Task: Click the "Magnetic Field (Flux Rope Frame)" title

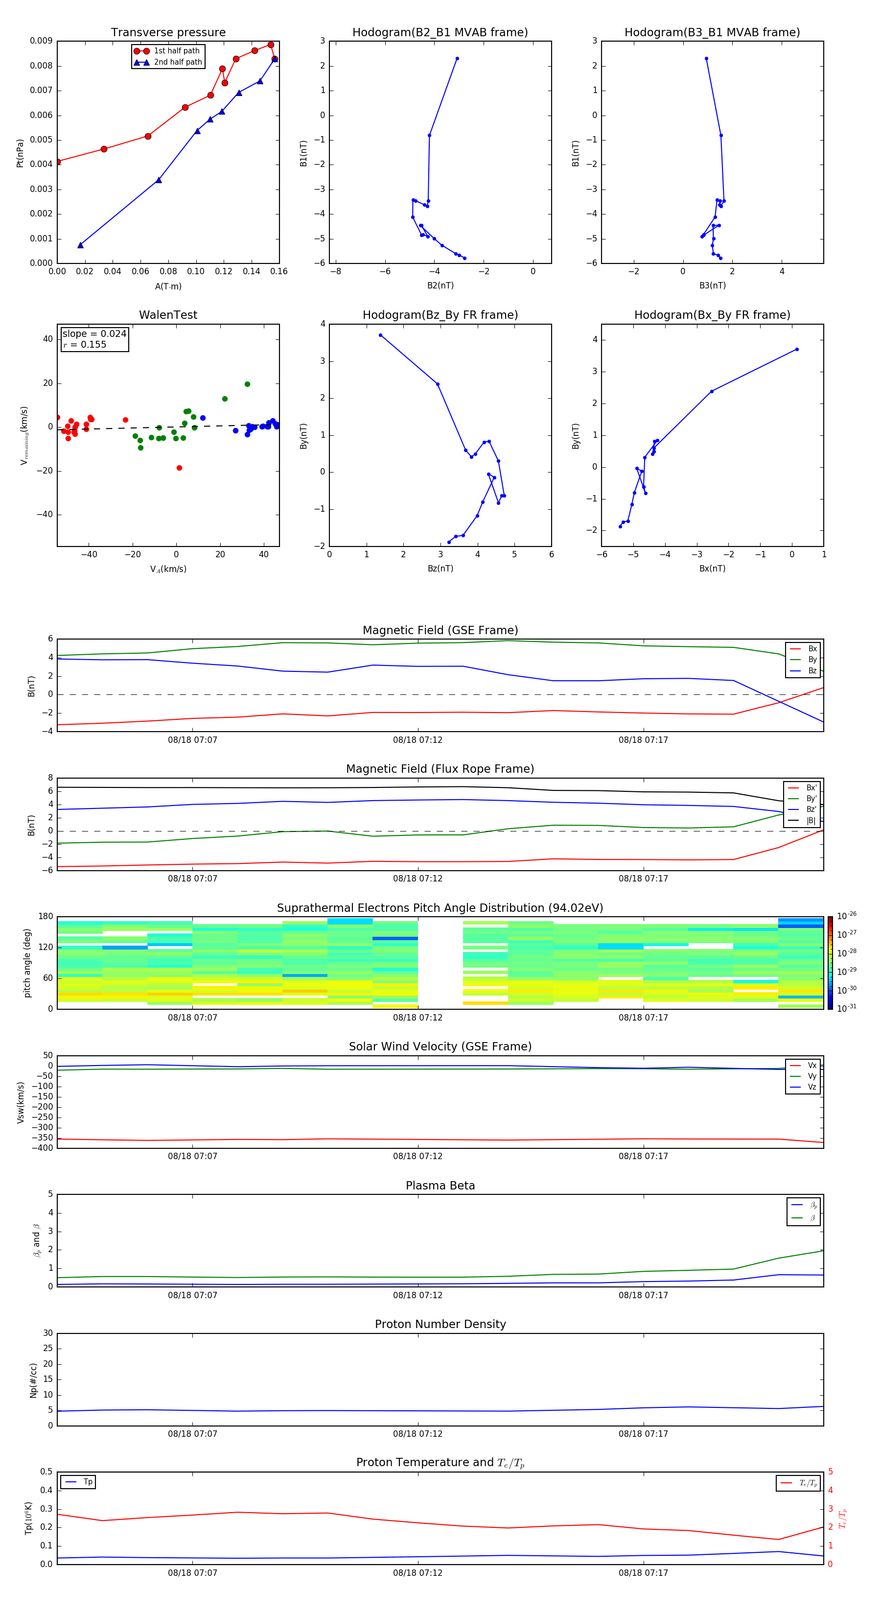Action: (440, 769)
